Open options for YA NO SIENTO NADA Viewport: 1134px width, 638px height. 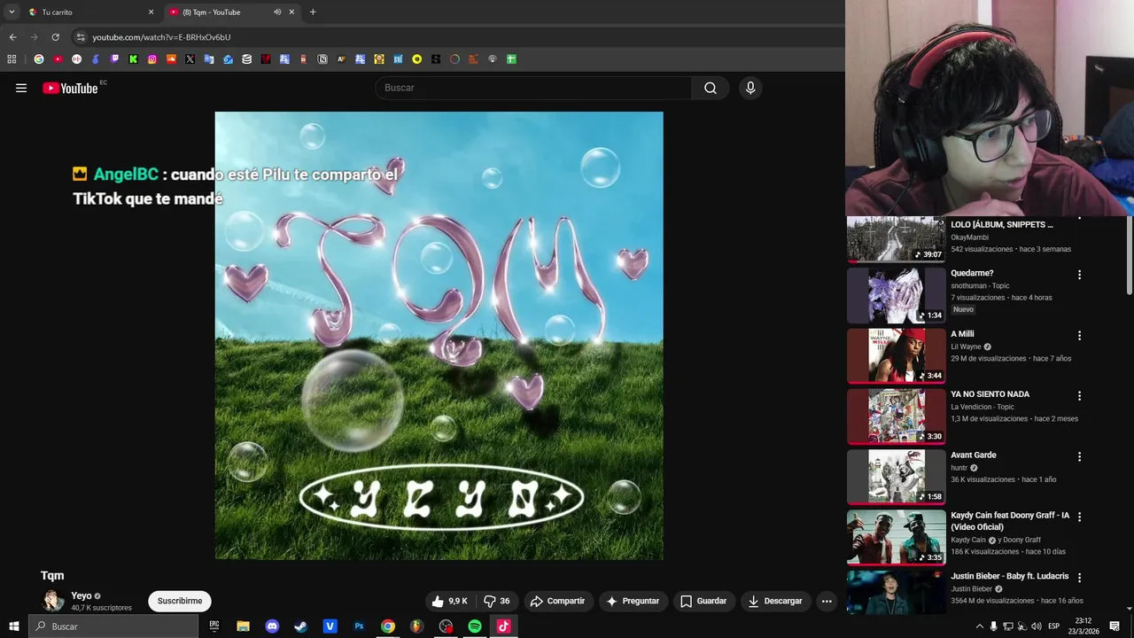(x=1079, y=396)
